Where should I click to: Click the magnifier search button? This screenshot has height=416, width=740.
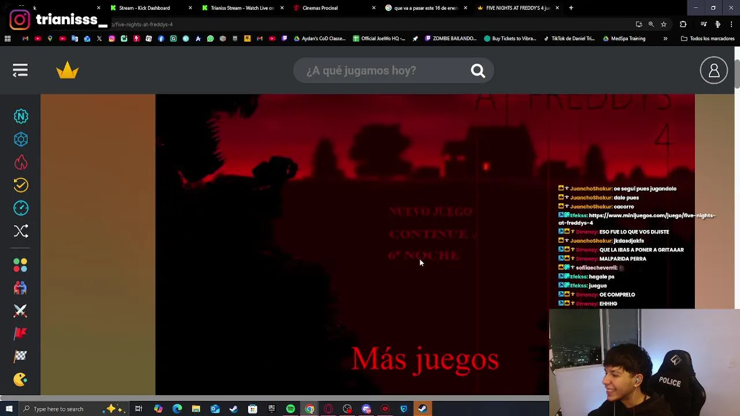pyautogui.click(x=478, y=70)
